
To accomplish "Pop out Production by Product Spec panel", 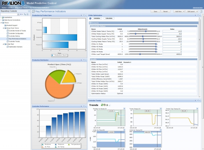I will coord(84,15).
